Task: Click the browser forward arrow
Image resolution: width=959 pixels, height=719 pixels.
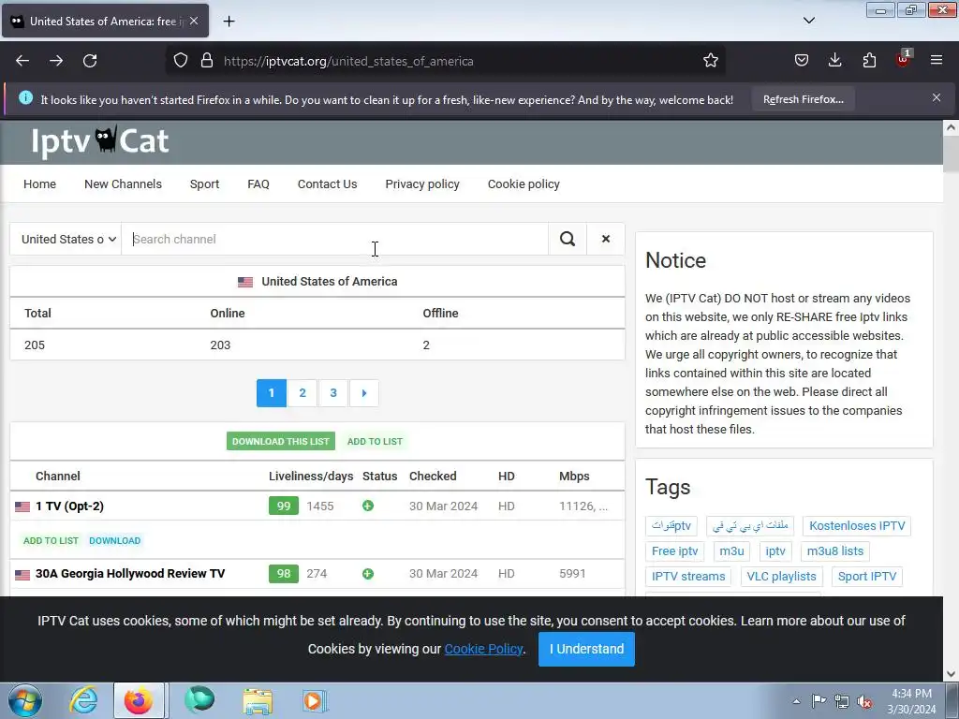Action: click(x=56, y=61)
